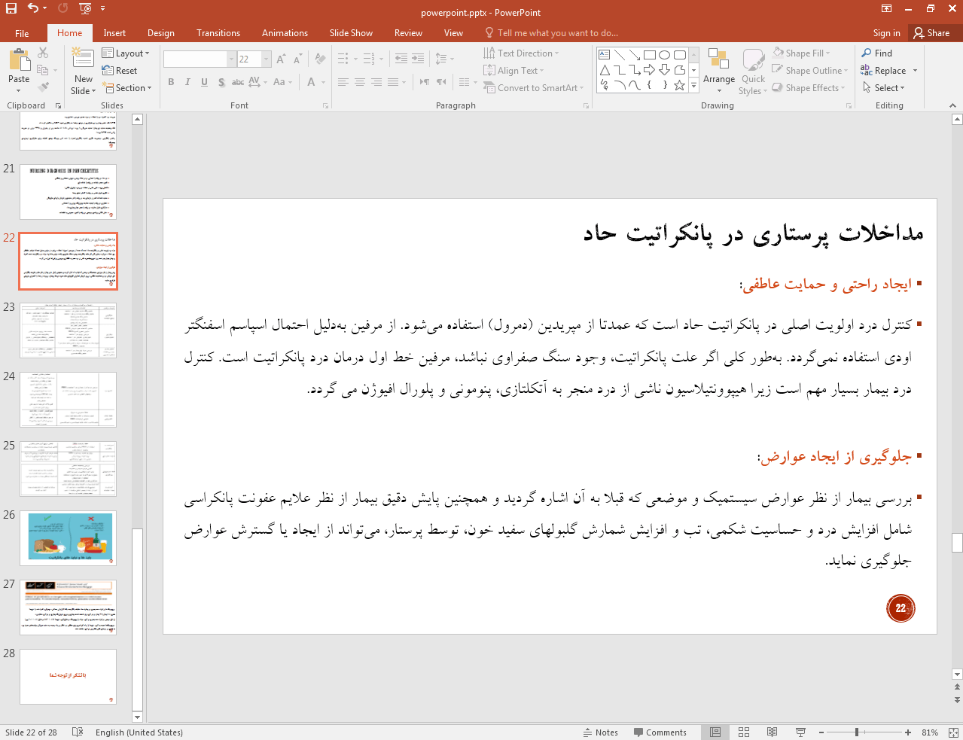This screenshot has height=740, width=963.
Task: Toggle the Comments pane
Action: click(660, 732)
